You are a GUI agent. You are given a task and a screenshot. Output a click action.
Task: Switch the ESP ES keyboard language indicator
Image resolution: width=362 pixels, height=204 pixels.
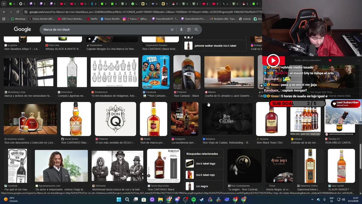coord(331,199)
